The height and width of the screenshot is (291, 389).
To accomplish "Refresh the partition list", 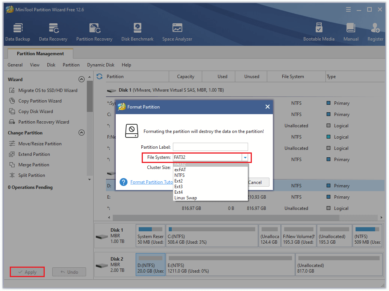I will coord(98,76).
